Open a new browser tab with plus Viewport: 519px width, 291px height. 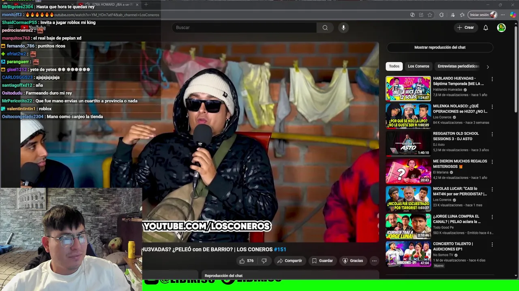click(x=146, y=4)
